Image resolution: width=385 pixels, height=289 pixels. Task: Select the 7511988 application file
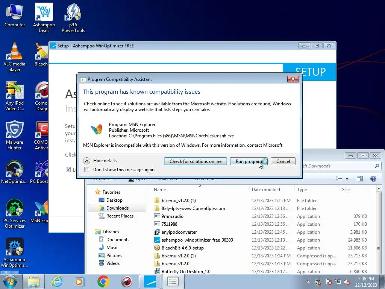[x=169, y=224]
